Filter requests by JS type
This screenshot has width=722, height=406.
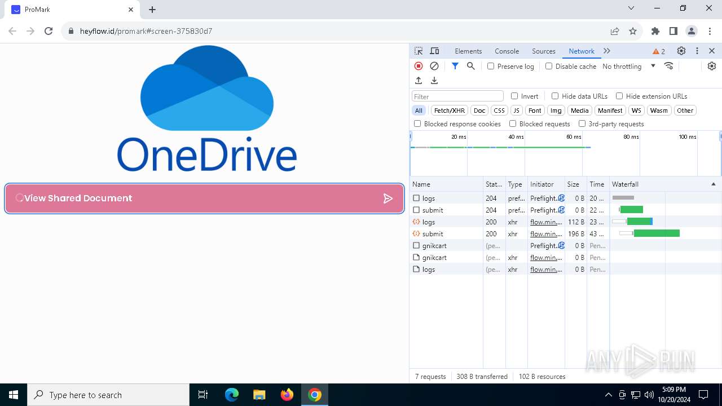click(x=516, y=111)
